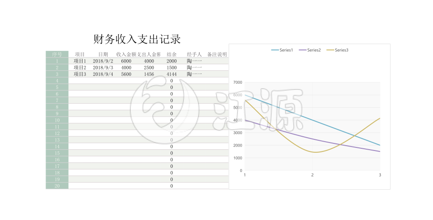Select the 日期 column header
433x220 pixels.
pyautogui.click(x=103, y=54)
